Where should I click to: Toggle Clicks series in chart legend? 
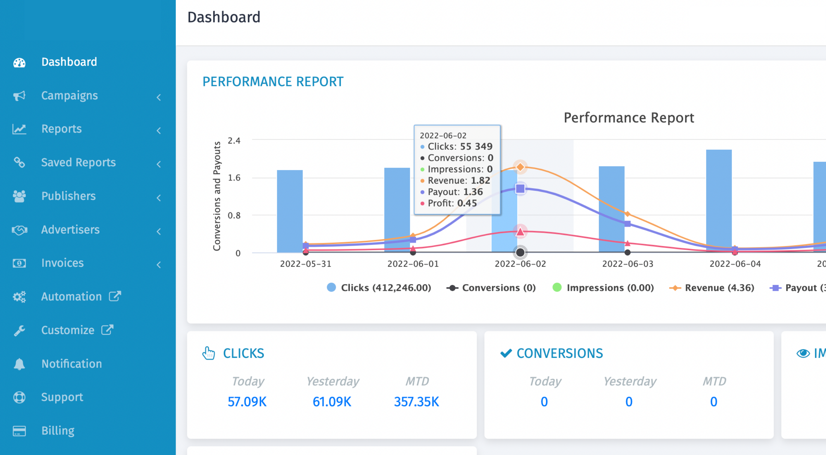379,287
